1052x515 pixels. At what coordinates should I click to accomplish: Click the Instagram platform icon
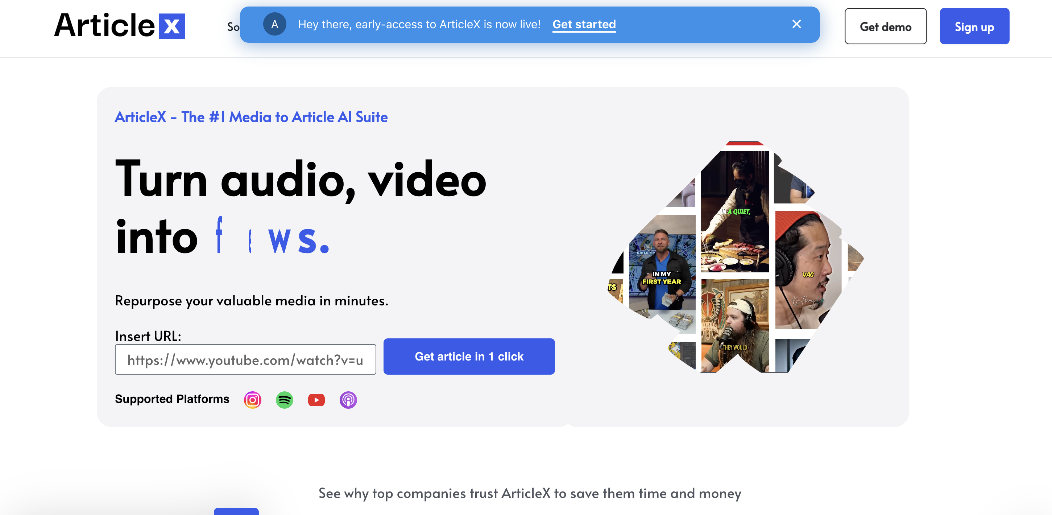[x=252, y=400]
